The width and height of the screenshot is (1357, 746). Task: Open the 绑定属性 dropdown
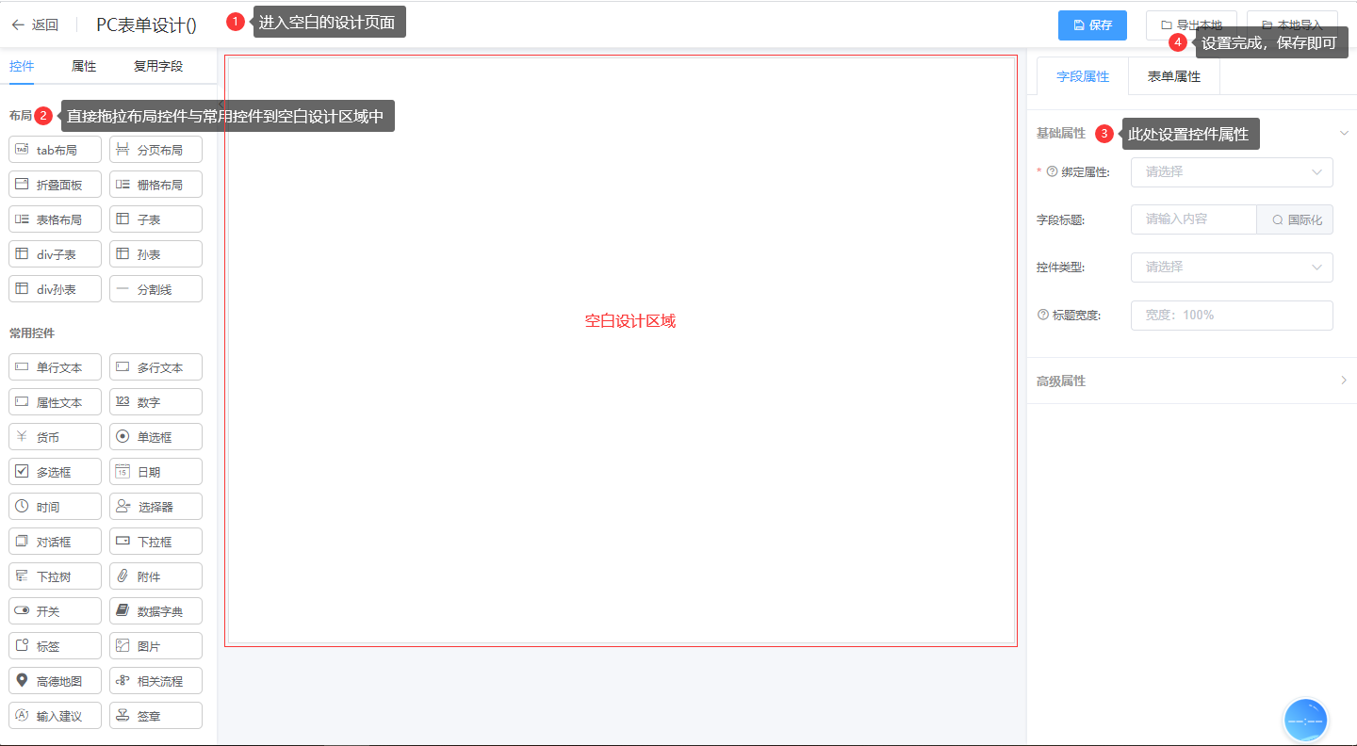pos(1232,172)
